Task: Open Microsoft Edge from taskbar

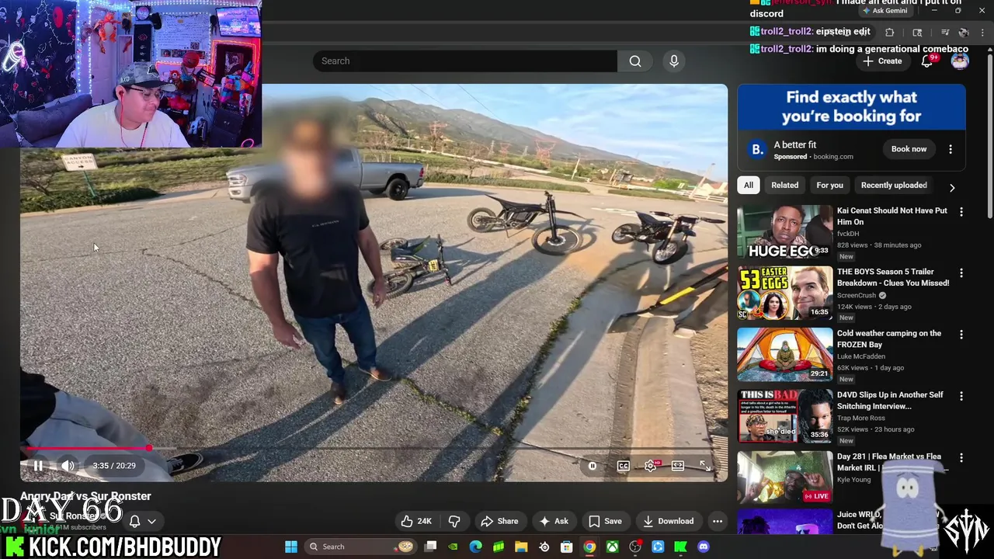Action: point(476,547)
